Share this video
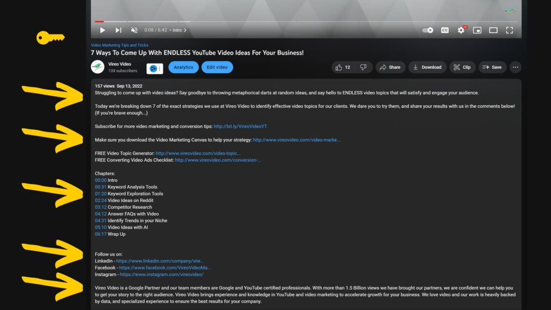 pos(391,67)
